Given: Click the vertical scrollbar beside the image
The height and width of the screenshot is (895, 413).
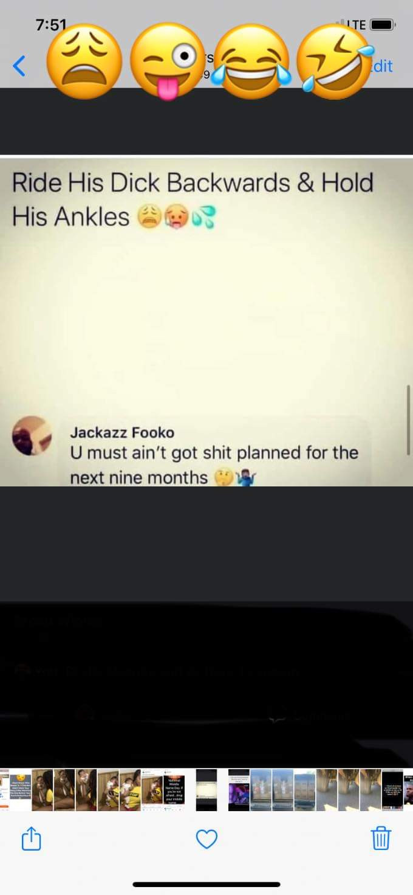Looking at the screenshot, I should click(408, 420).
